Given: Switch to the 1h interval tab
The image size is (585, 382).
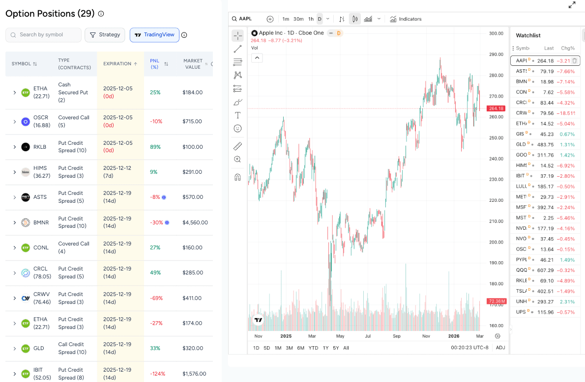Looking at the screenshot, I should tap(310, 19).
